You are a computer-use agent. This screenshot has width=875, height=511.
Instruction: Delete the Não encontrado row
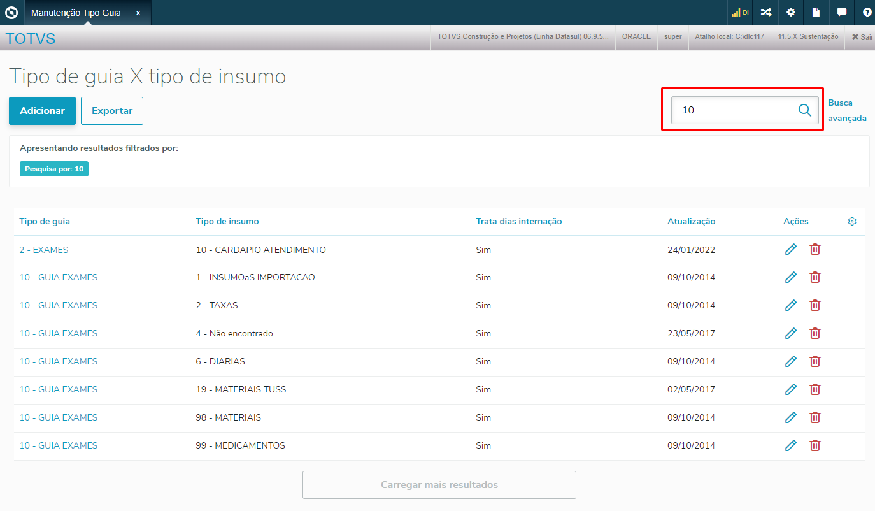[815, 333]
